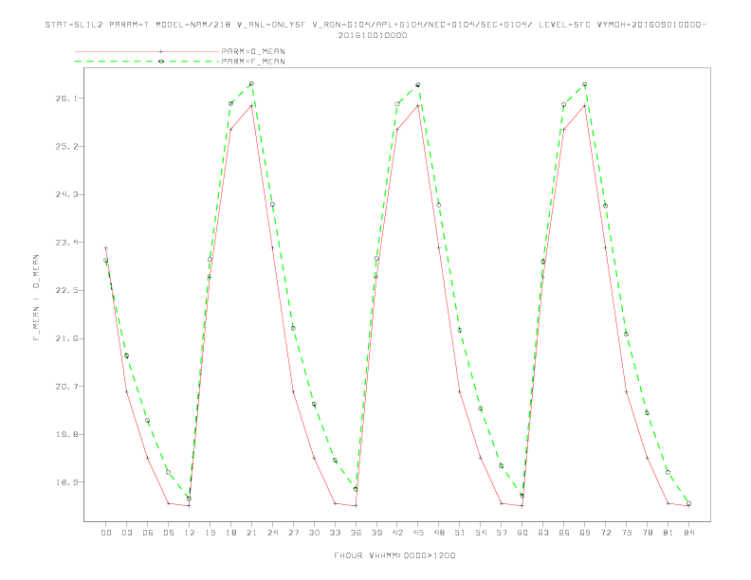Click the PARM=O_MEAN legend label
This screenshot has width=751, height=580.
coord(253,51)
